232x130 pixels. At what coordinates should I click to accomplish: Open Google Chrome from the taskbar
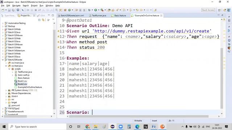[x=87, y=127]
